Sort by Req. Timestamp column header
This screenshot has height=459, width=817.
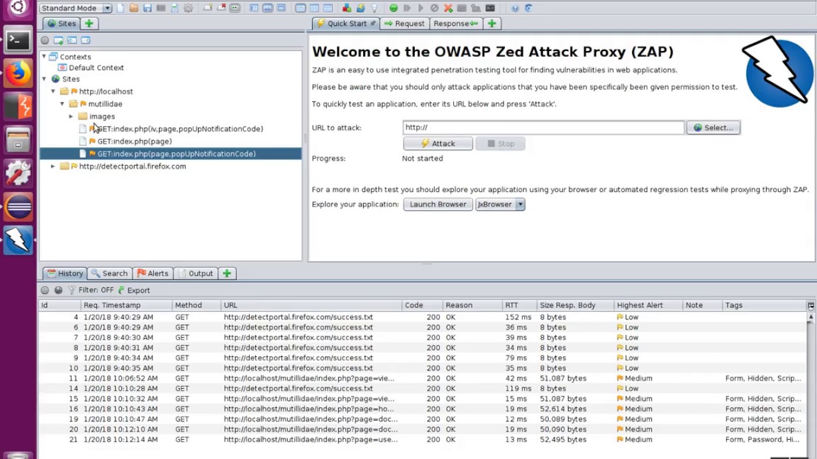click(x=126, y=305)
